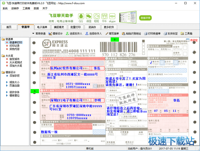Click the 旺旺 chat icon
This screenshot has width=200, height=151.
(97, 16)
